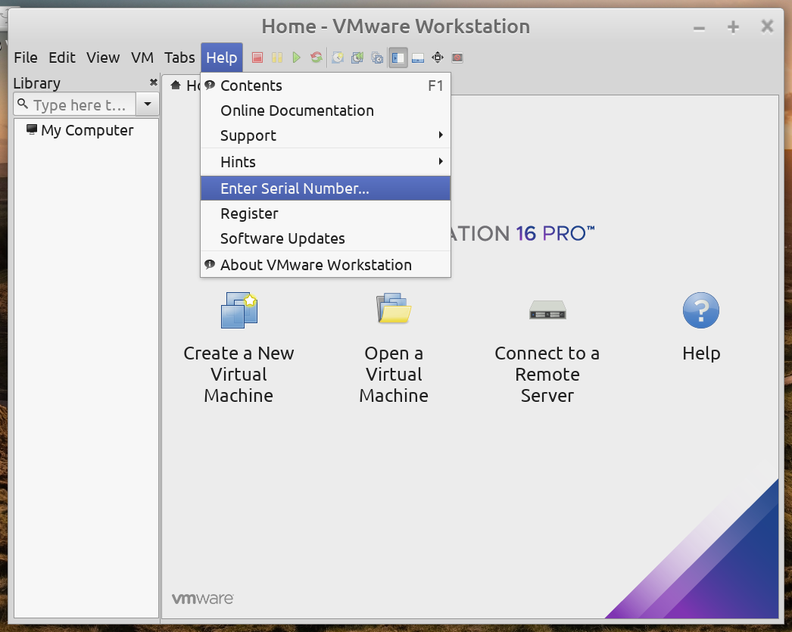Screen dimensions: 792x632
Task: Close the Library panel with its x
Action: pyautogui.click(x=154, y=83)
